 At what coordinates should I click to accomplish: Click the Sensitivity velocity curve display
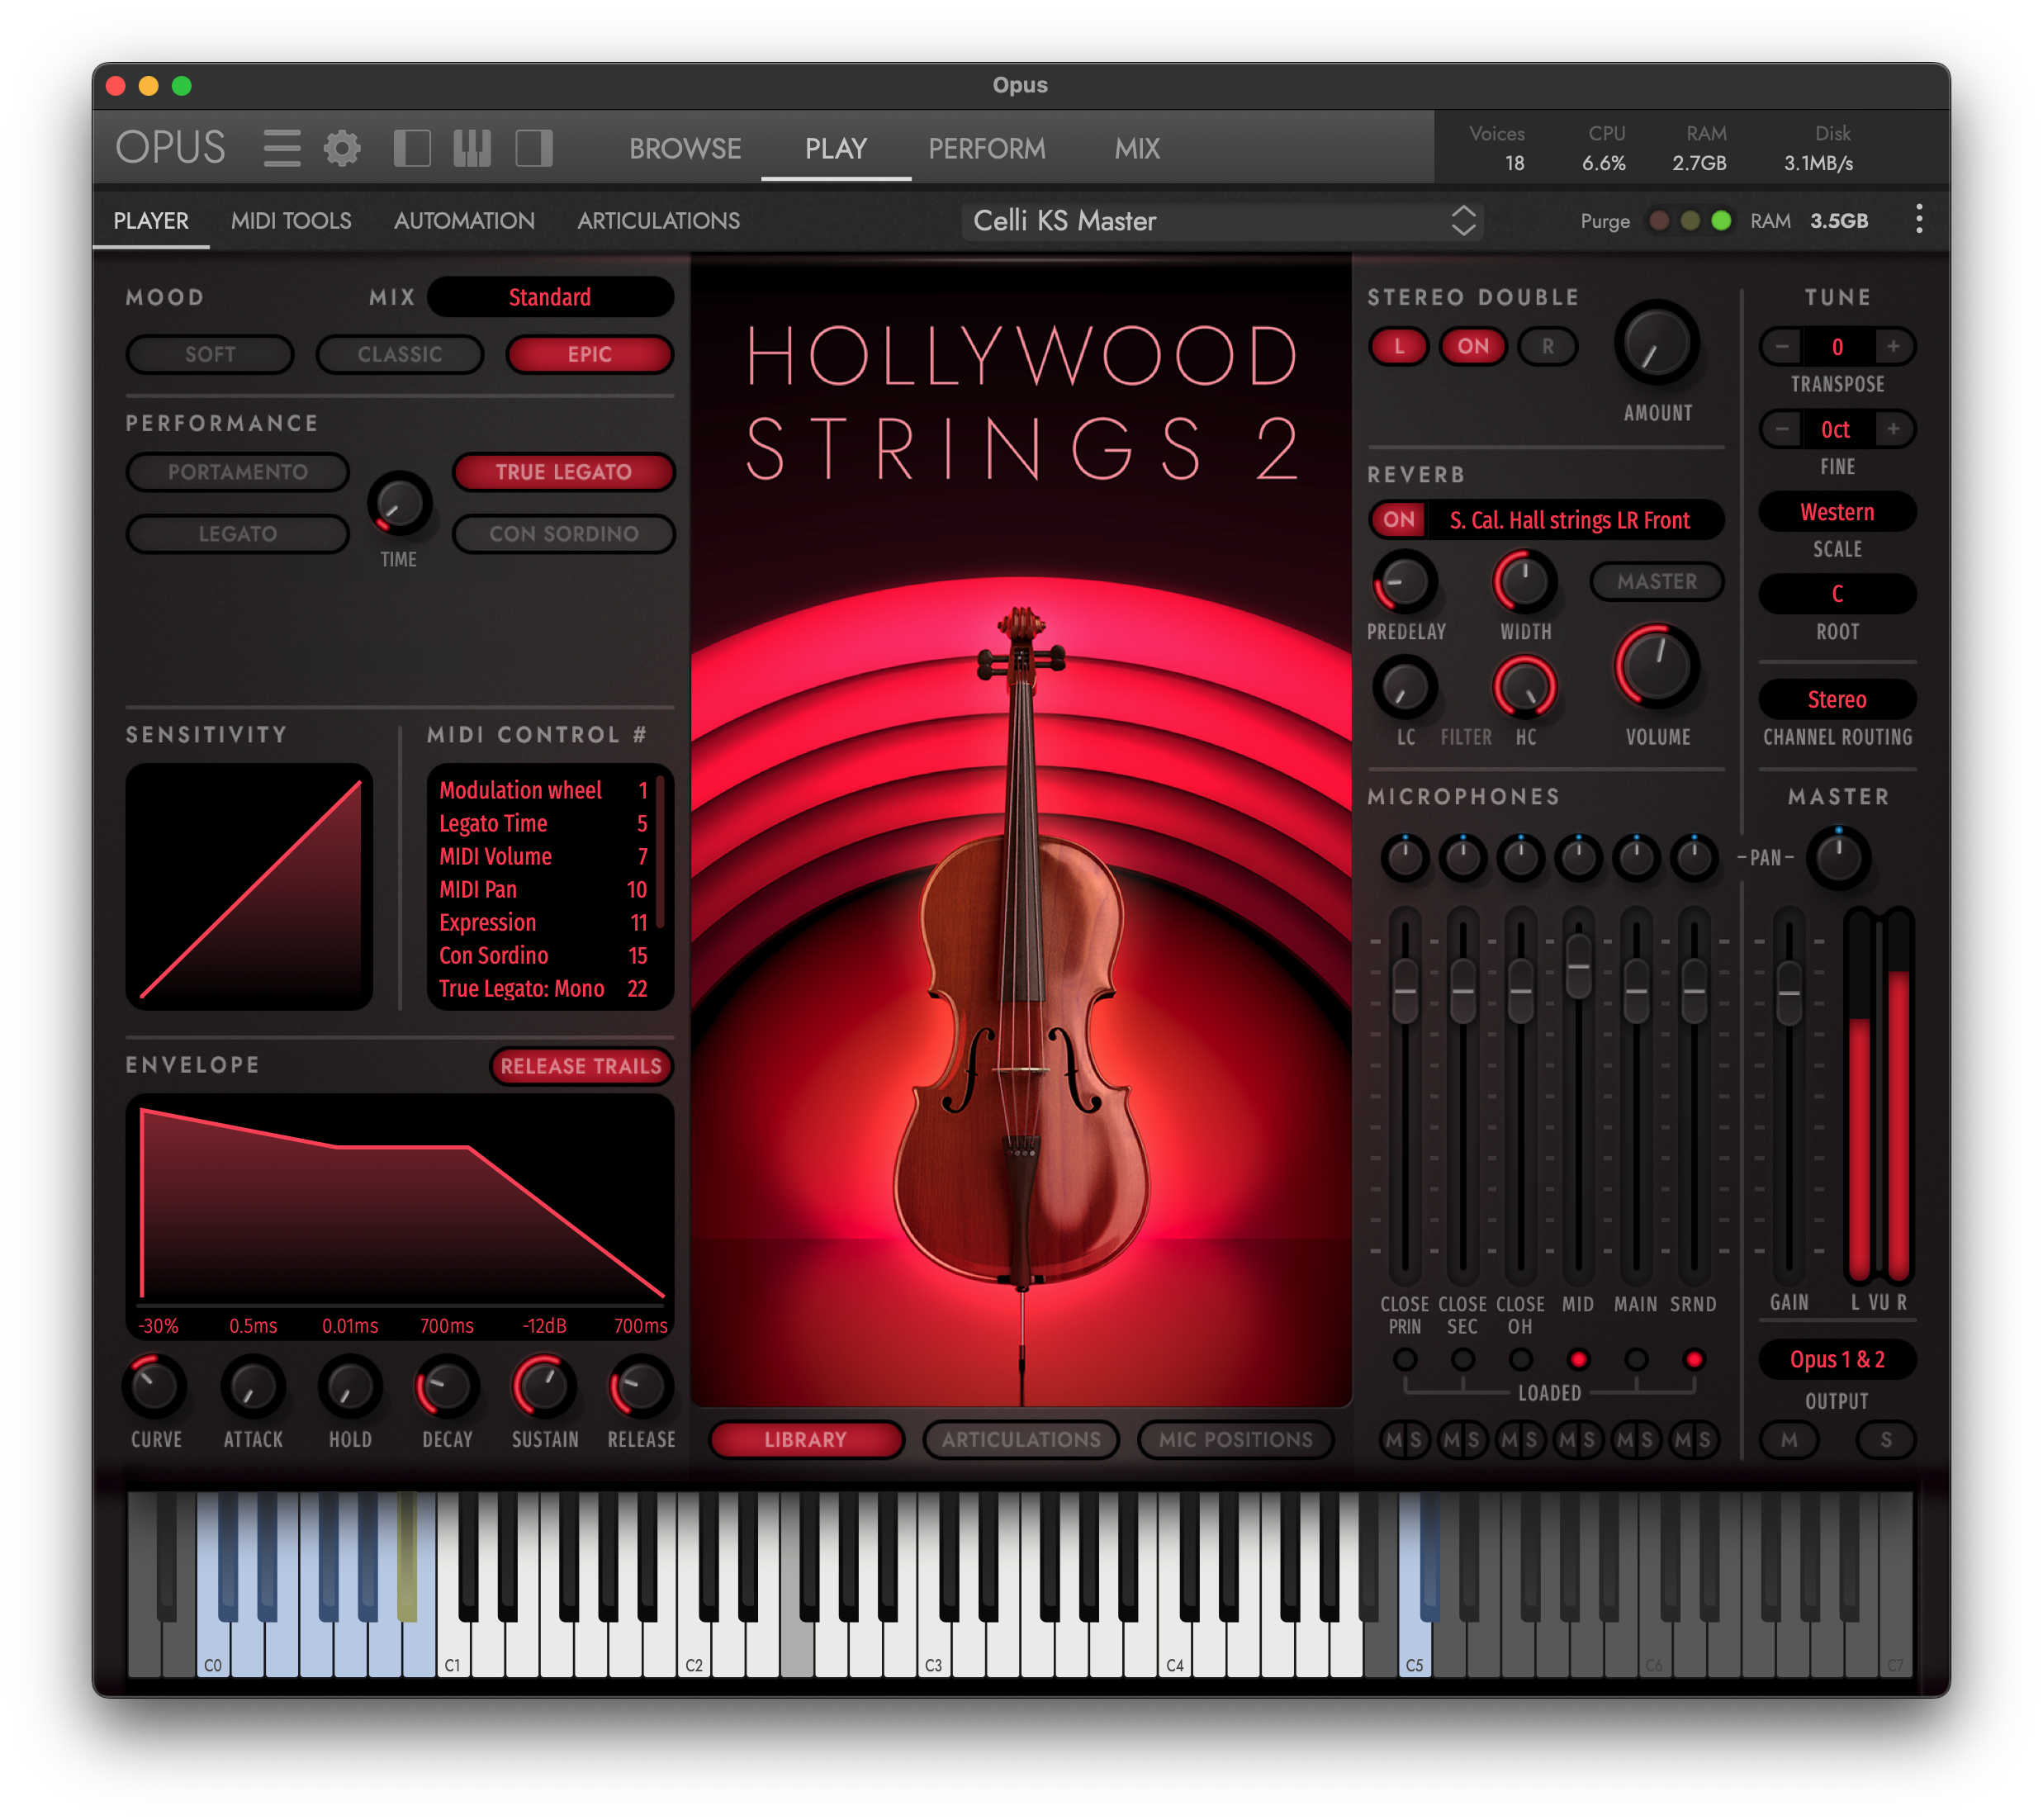(249, 886)
